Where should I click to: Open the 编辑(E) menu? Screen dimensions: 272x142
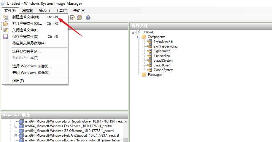[x=27, y=11]
